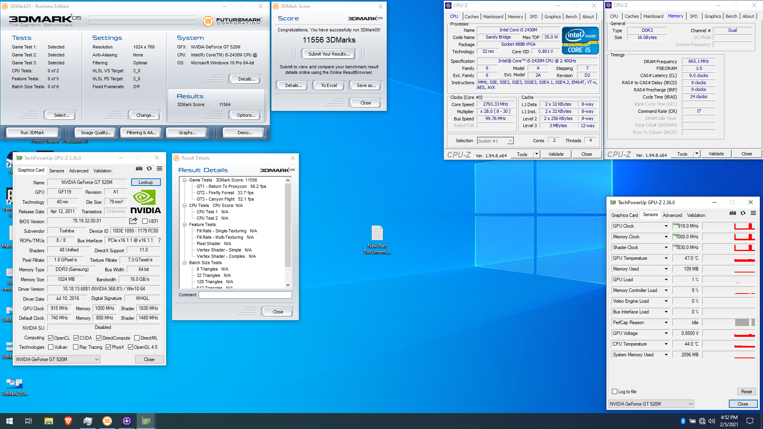The height and width of the screenshot is (429, 763).
Task: Open Validation tab in GPU-Z Sensors window
Action: [x=696, y=215]
